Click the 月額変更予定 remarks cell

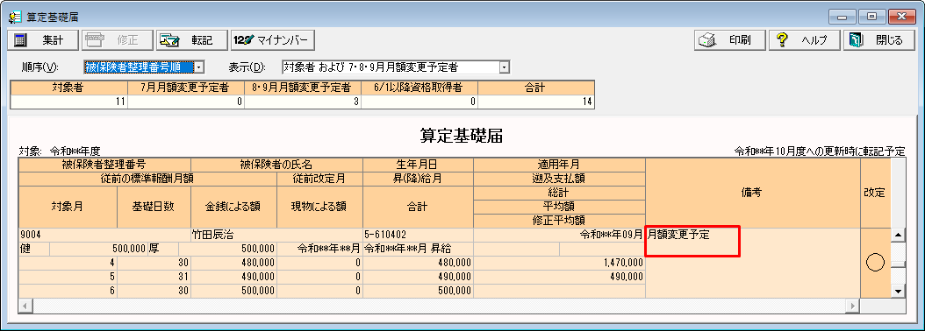coord(753,262)
